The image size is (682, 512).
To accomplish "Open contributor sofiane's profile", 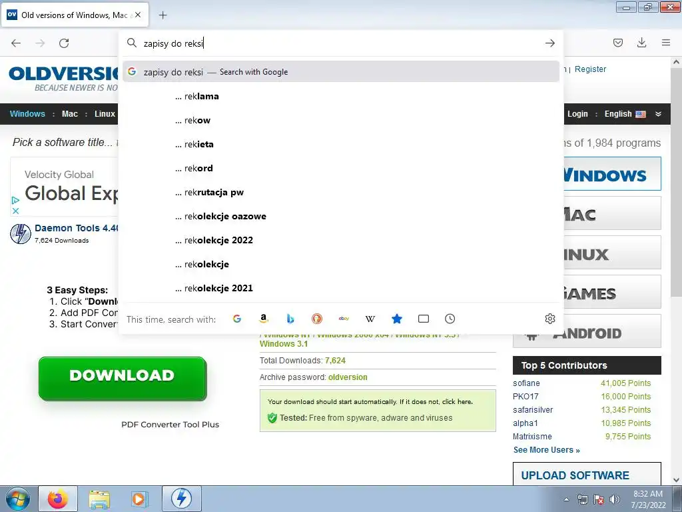I will 526,383.
